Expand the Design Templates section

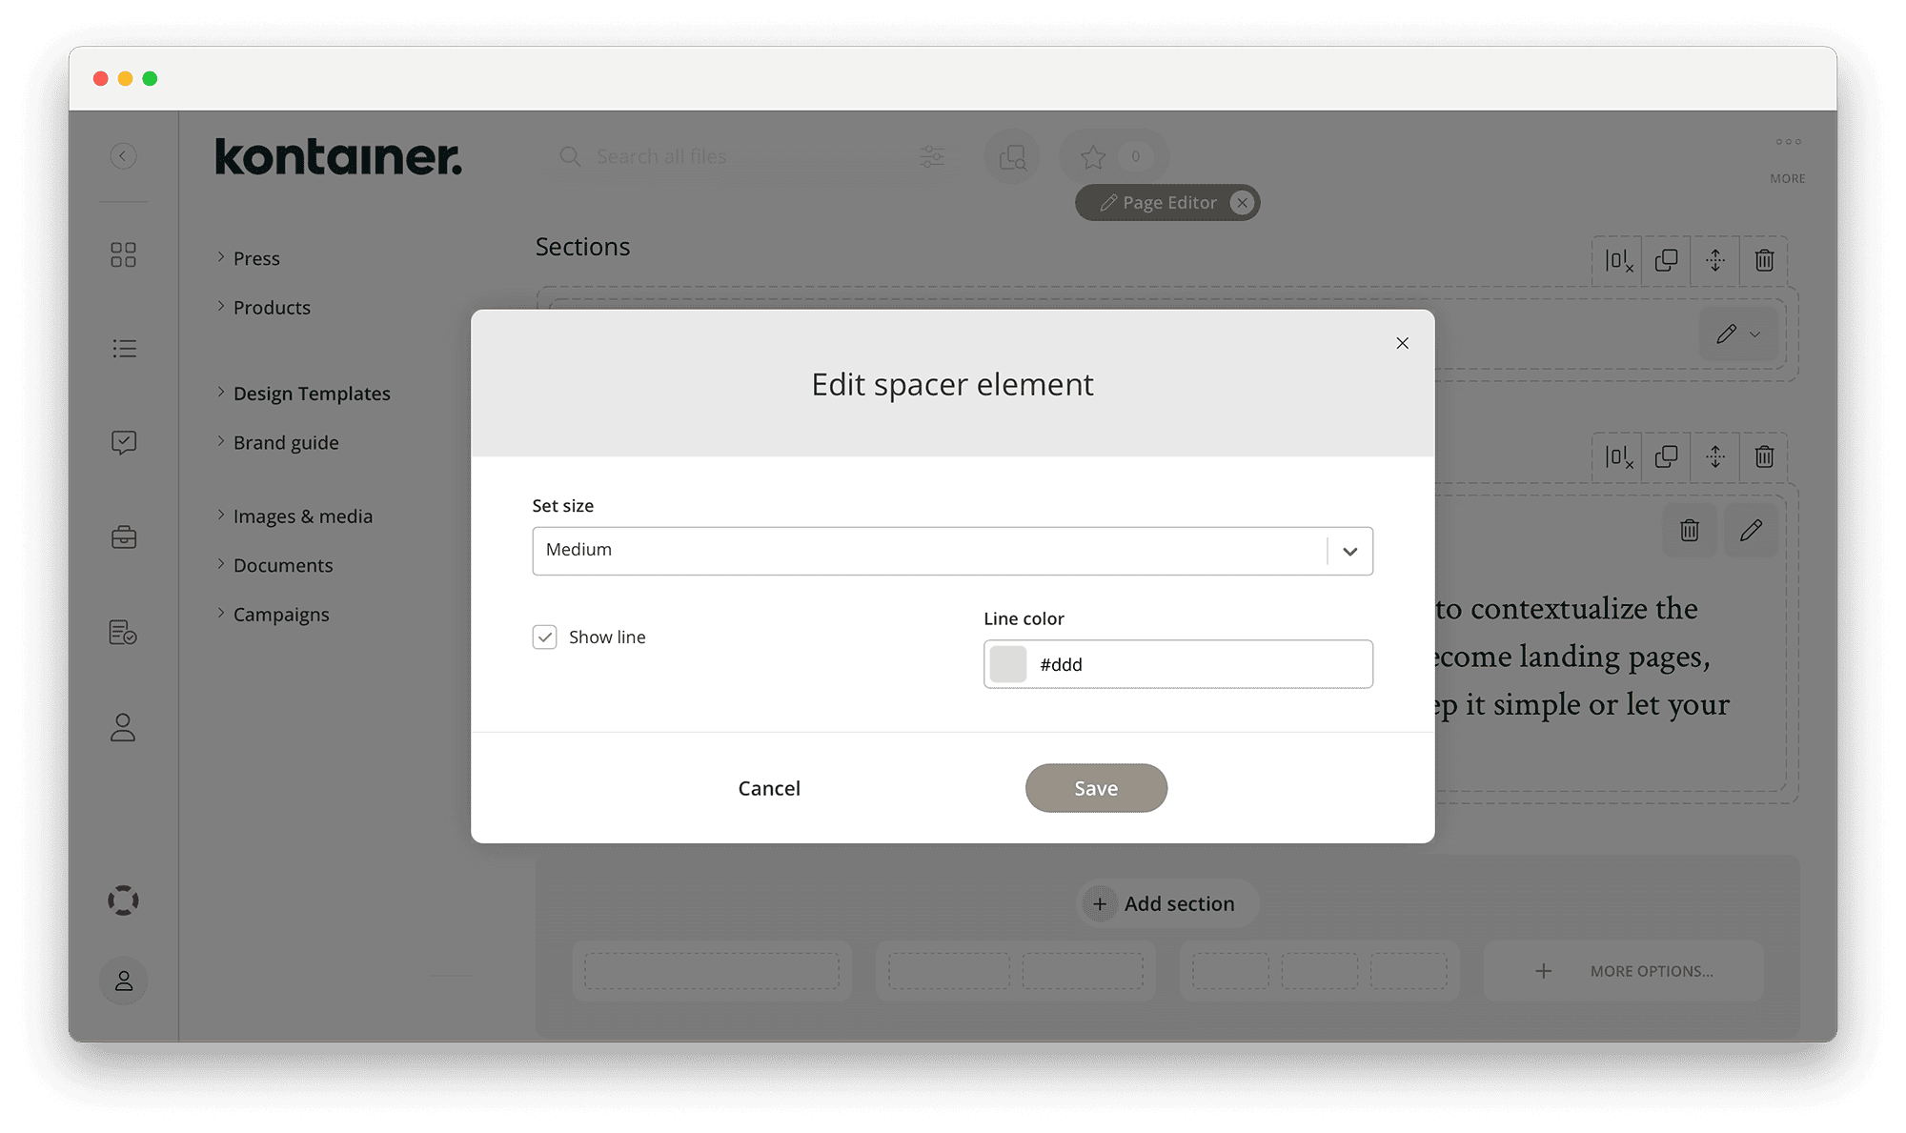click(x=311, y=393)
